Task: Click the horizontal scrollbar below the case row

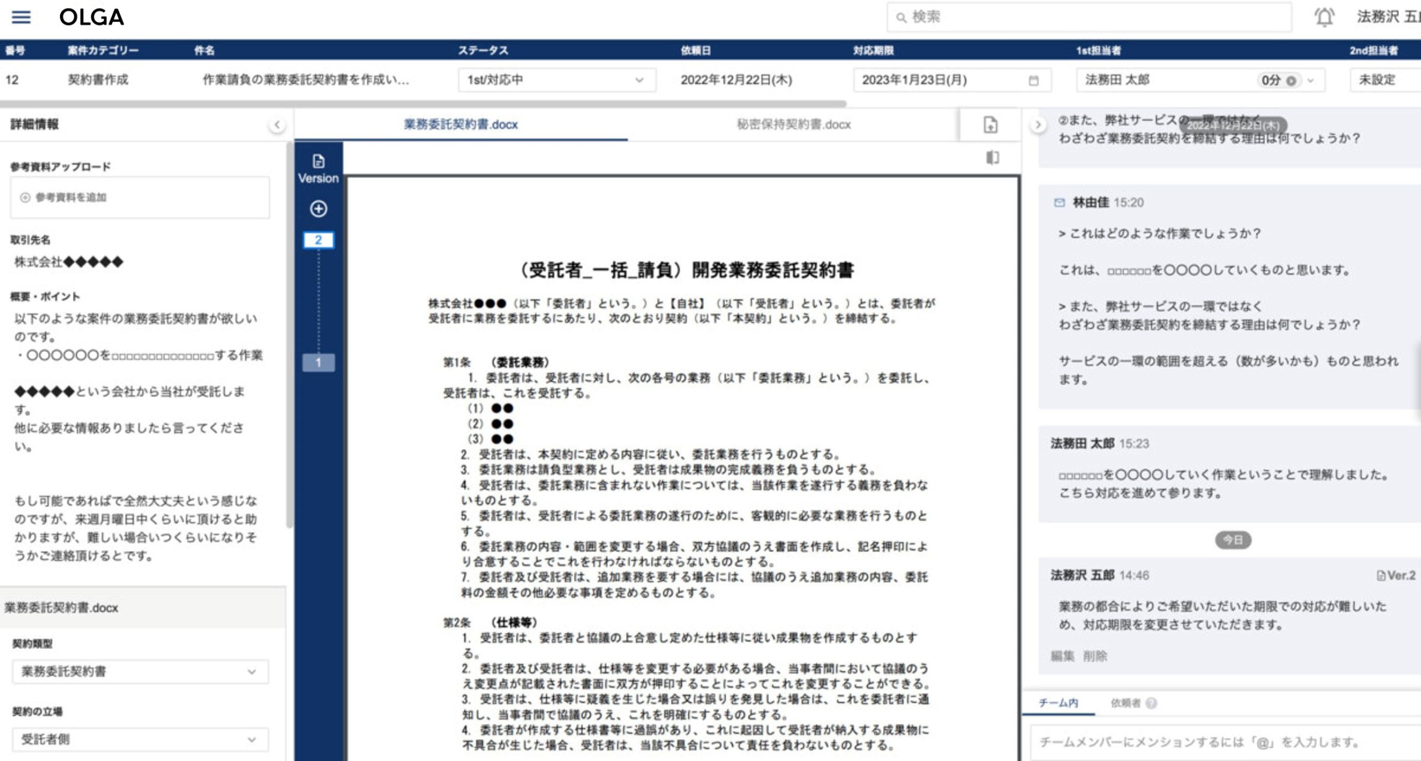Action: pyautogui.click(x=423, y=104)
